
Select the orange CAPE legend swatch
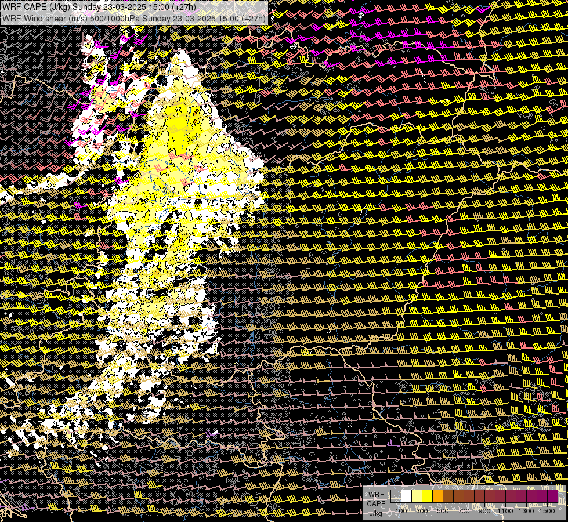[x=438, y=496]
